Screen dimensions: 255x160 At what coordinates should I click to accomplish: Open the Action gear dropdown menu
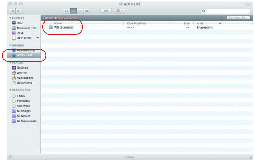click(x=119, y=11)
